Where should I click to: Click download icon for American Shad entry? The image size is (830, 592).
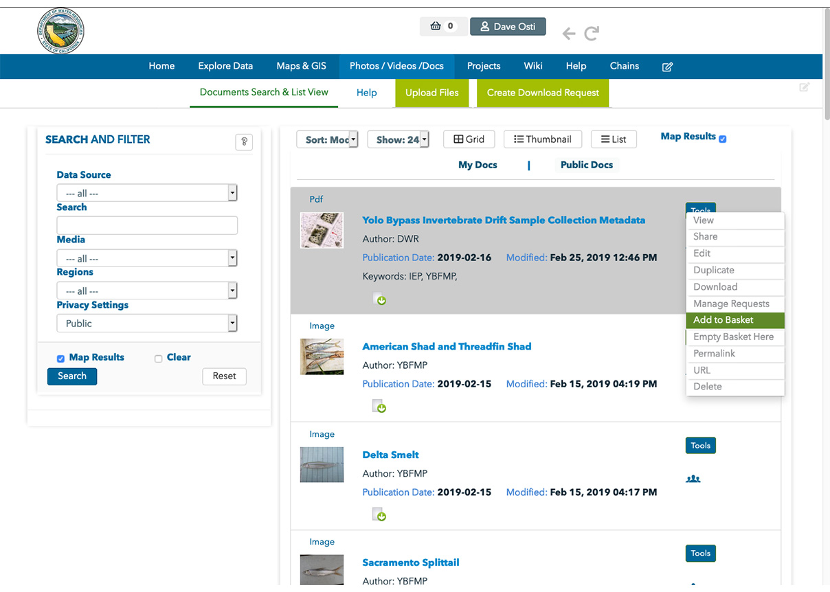(379, 406)
